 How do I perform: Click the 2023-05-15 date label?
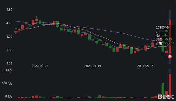coord(145,66)
